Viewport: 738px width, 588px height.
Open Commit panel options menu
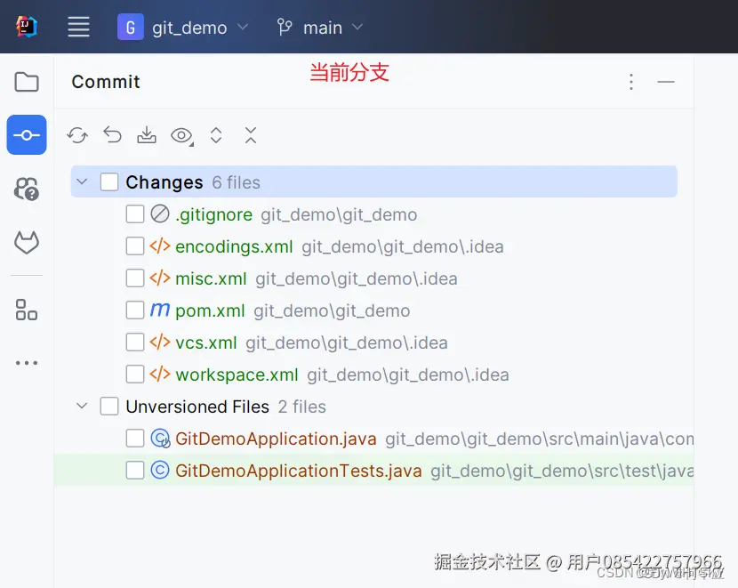tap(631, 82)
